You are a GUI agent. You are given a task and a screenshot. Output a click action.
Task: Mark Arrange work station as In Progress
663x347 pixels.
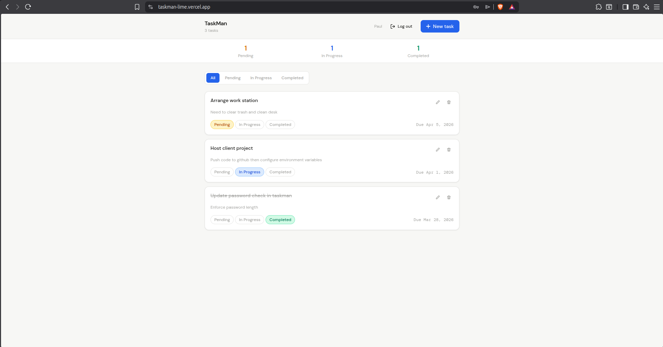(x=249, y=125)
